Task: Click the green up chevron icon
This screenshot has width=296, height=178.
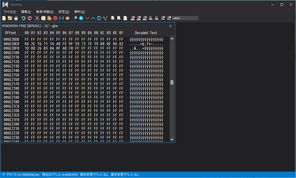Action: [93, 18]
